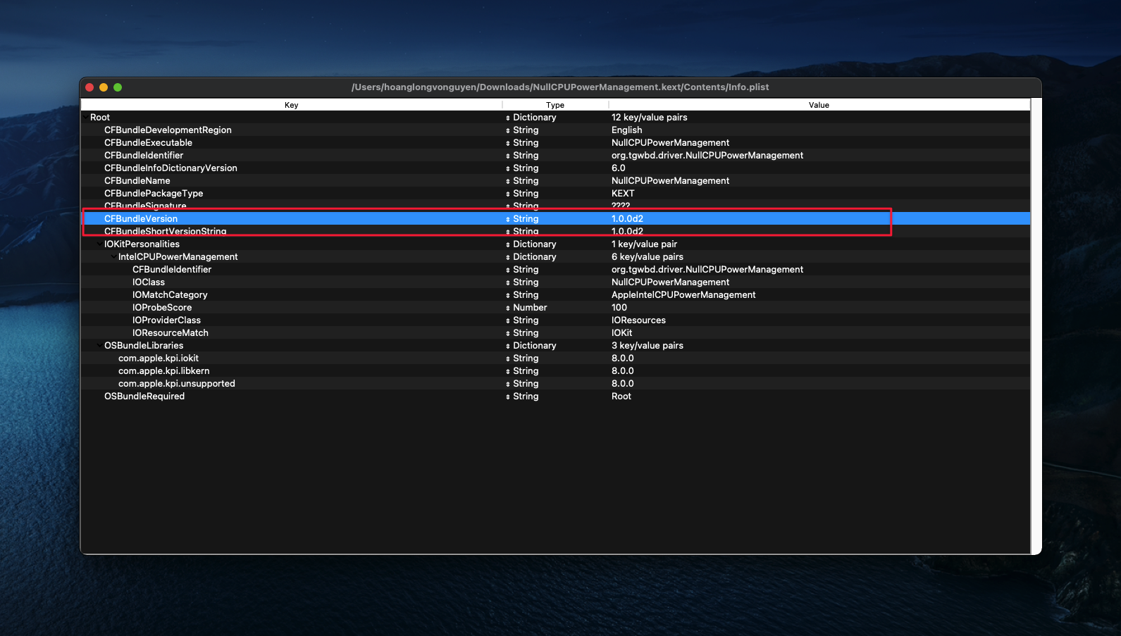Click type selector arrows for CFBundleName
Screen dimensions: 1121x636
pyautogui.click(x=507, y=181)
